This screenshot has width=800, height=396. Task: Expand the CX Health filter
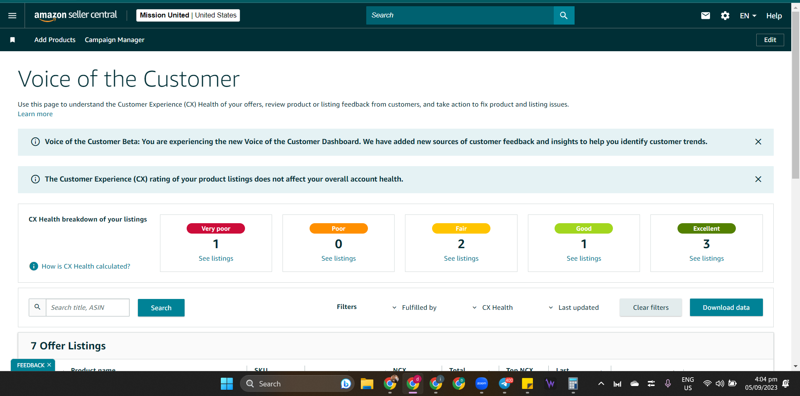click(x=492, y=307)
